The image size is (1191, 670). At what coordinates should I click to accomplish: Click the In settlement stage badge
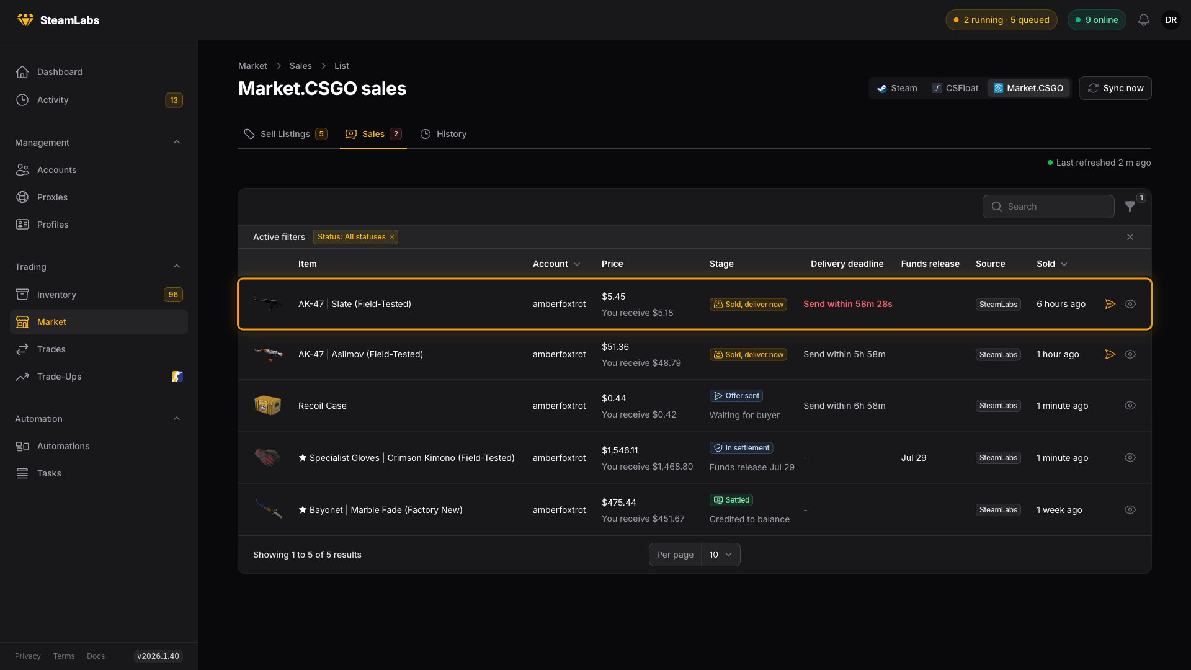click(x=741, y=448)
